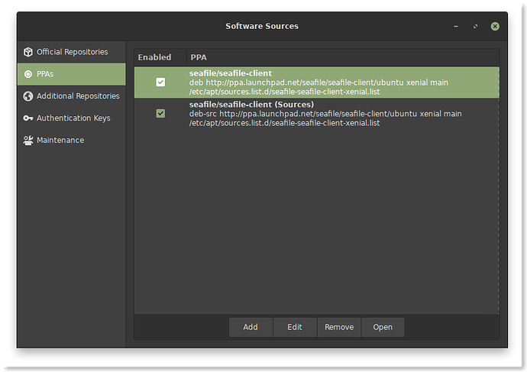Viewport: 527px width, 372px height.
Task: Minimize the Software Sources window
Action: coord(454,26)
